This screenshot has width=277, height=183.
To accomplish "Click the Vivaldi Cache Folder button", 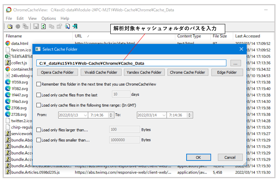I will [x=101, y=72].
